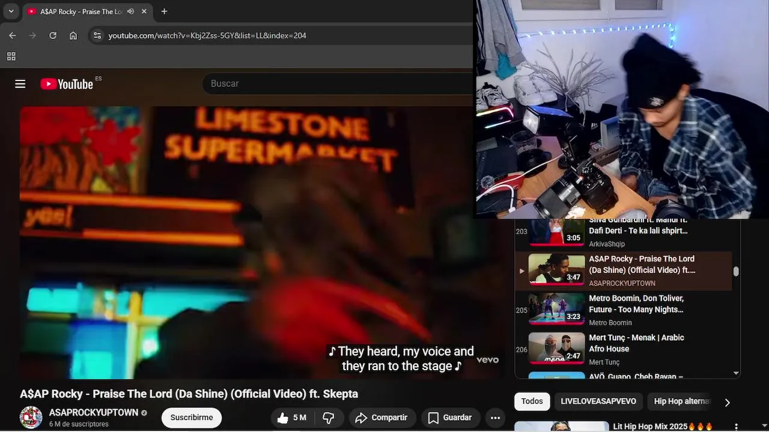Show more filter chips with right chevron
Screen dimensions: 769x432
pos(727,402)
